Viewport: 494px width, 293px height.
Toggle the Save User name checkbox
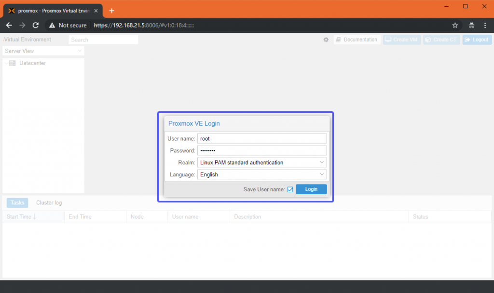(290, 189)
